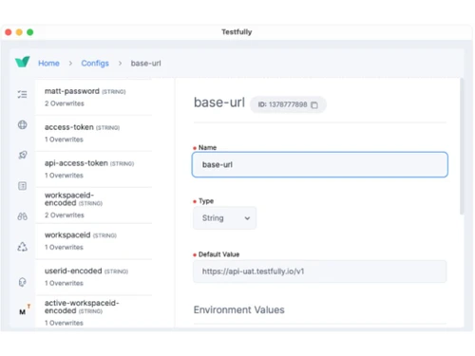Select the userid-encoded config entry
The height and width of the screenshot is (356, 475).
tap(94, 277)
